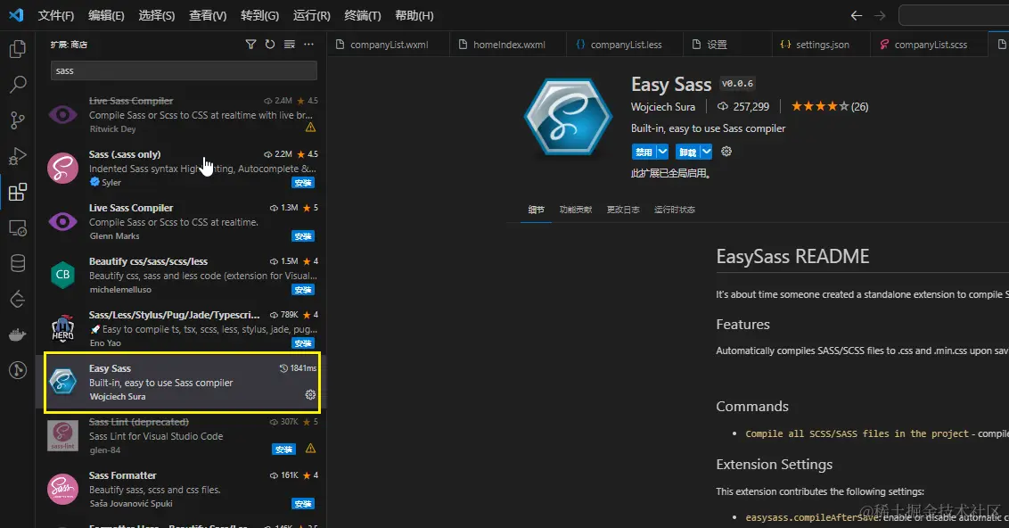Select the Extensions view icon
The width and height of the screenshot is (1009, 528).
17,192
